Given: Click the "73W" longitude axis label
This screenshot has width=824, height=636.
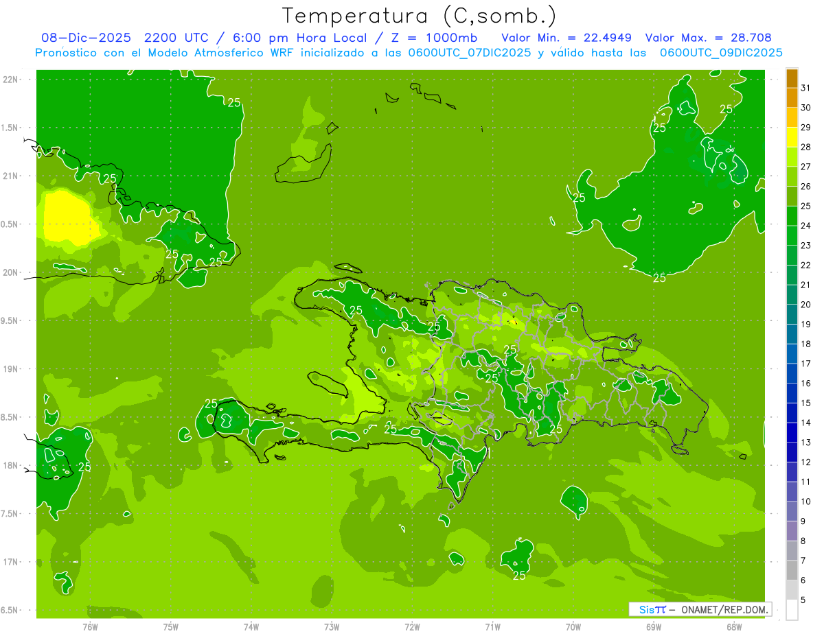Looking at the screenshot, I should [332, 627].
